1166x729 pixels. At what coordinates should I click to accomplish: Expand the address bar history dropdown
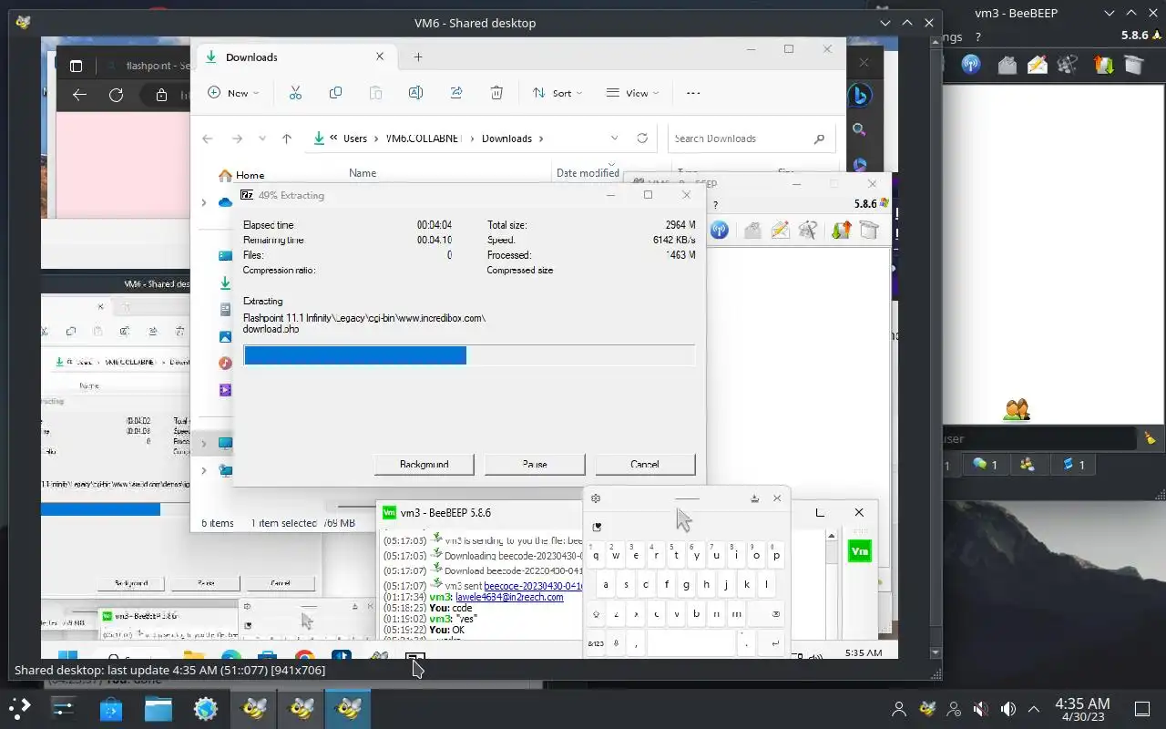pos(614,139)
